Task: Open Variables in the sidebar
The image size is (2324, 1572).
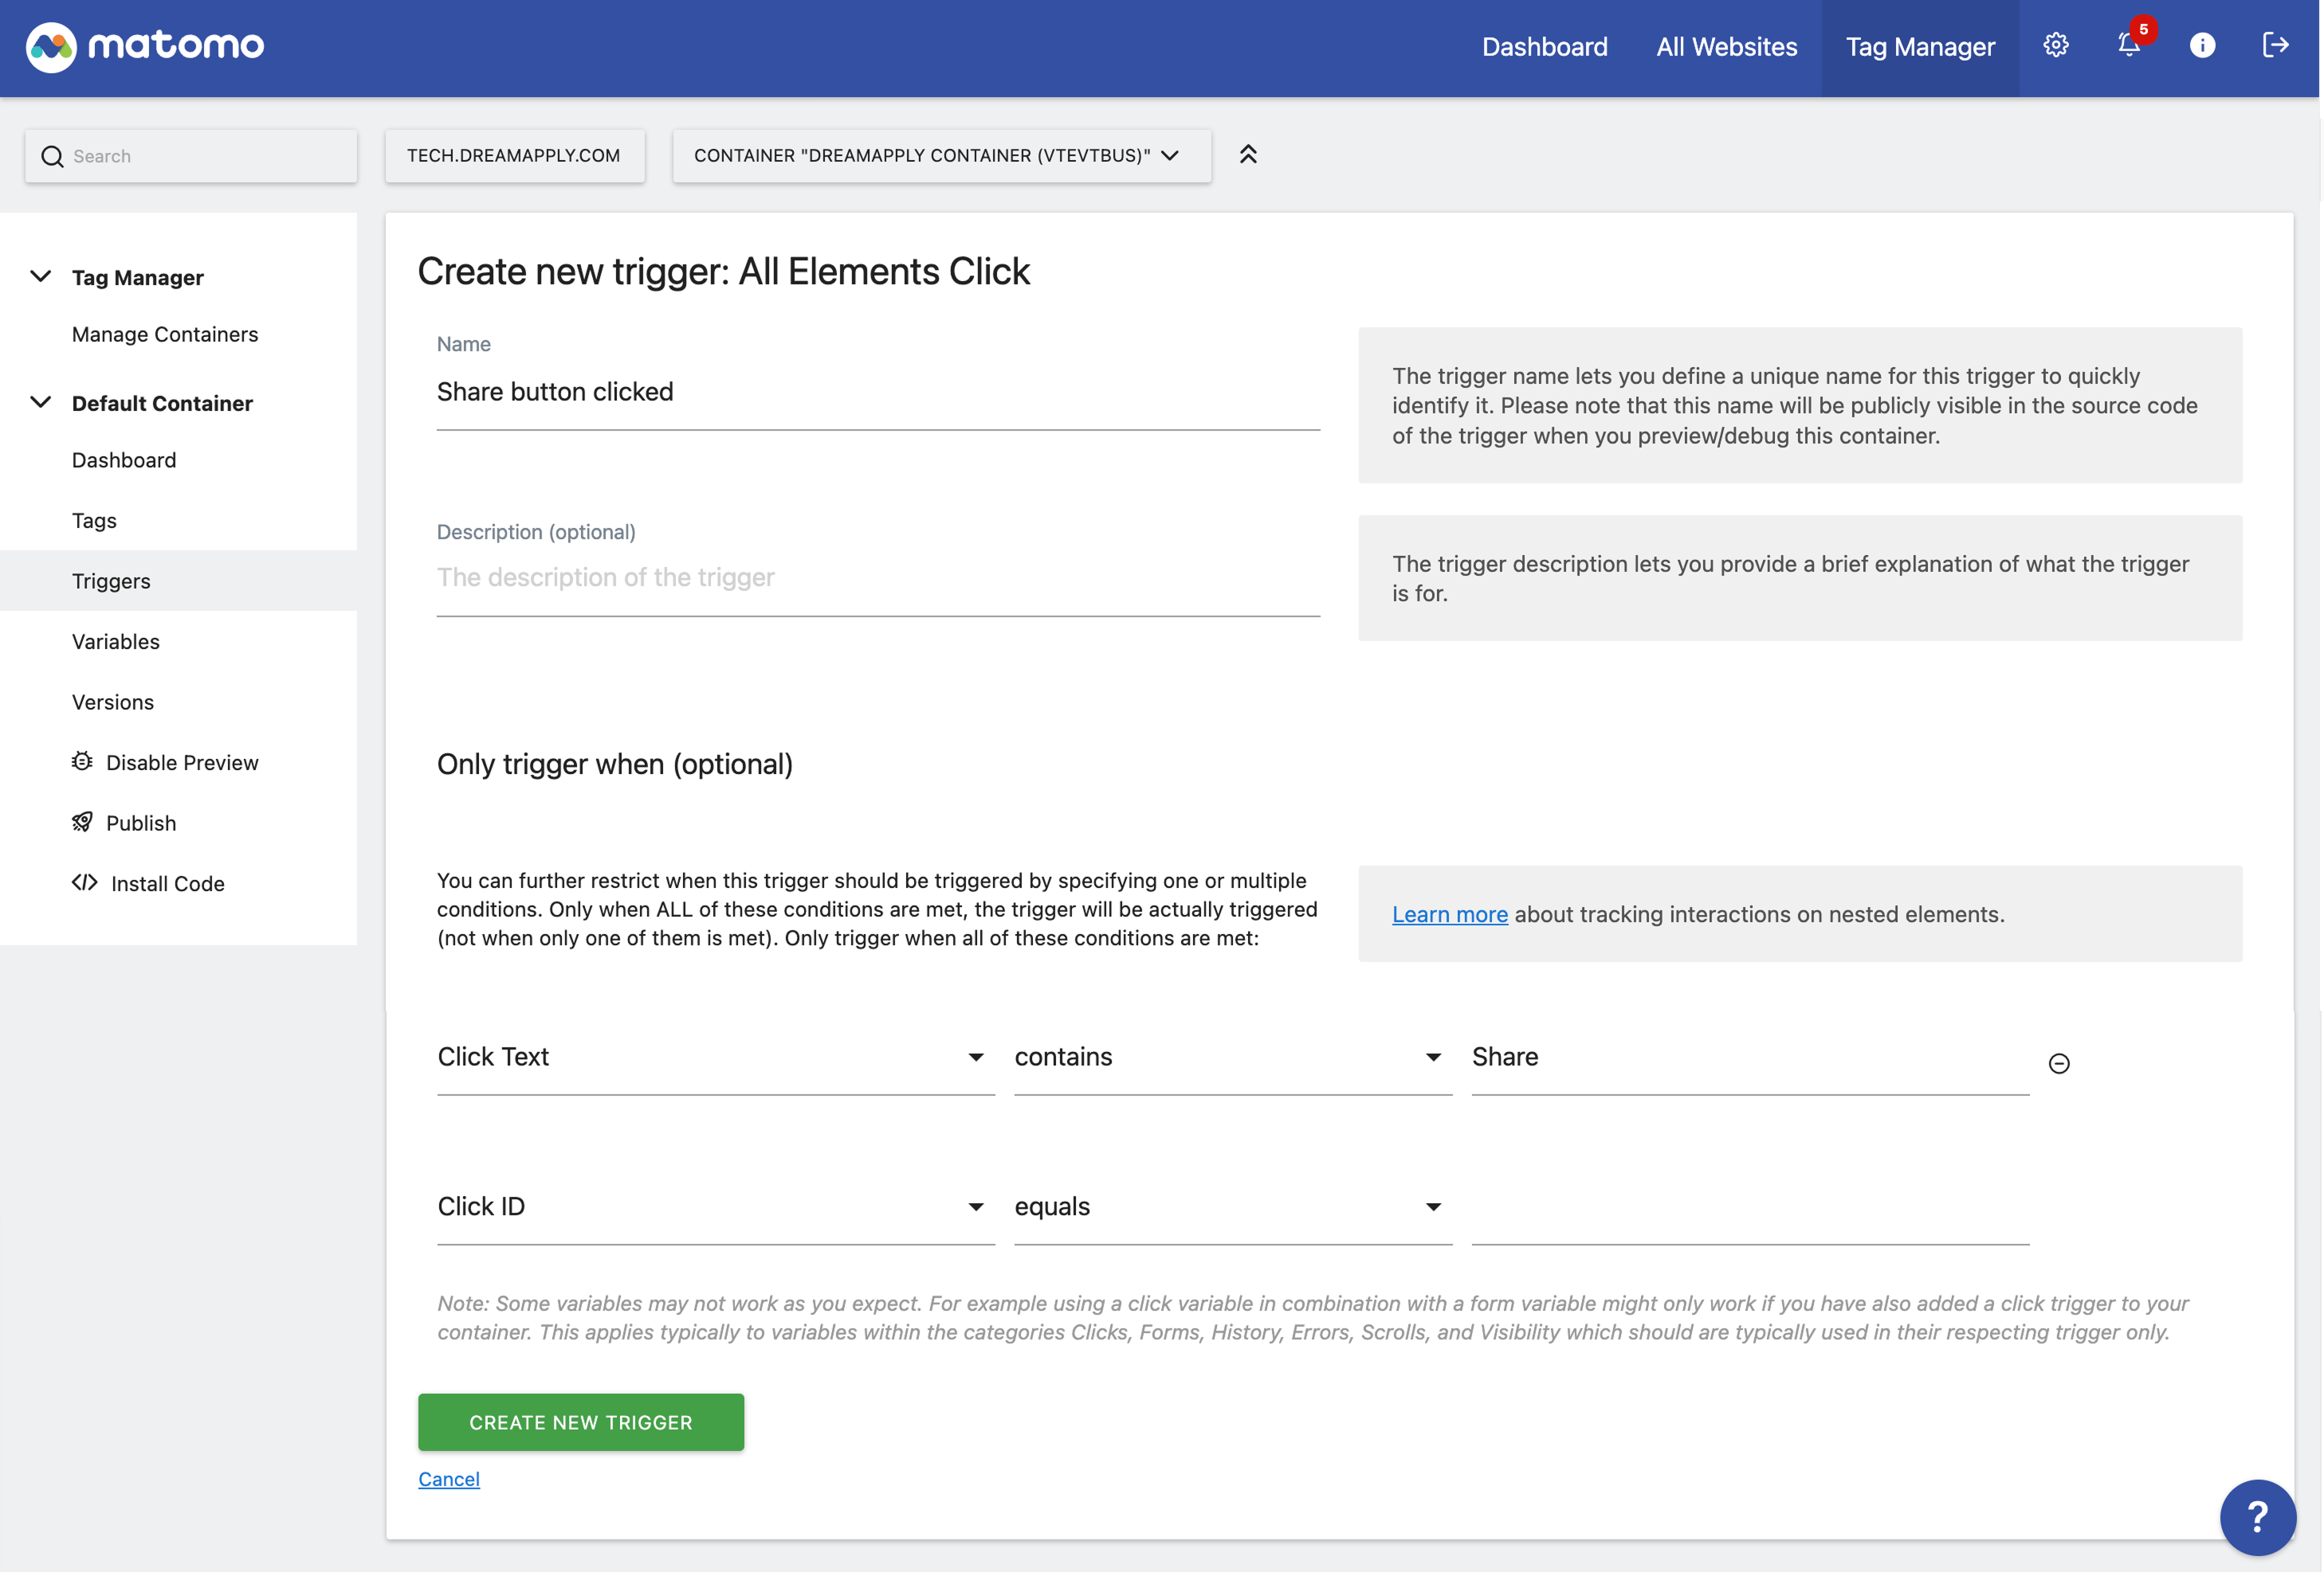Action: 116,642
